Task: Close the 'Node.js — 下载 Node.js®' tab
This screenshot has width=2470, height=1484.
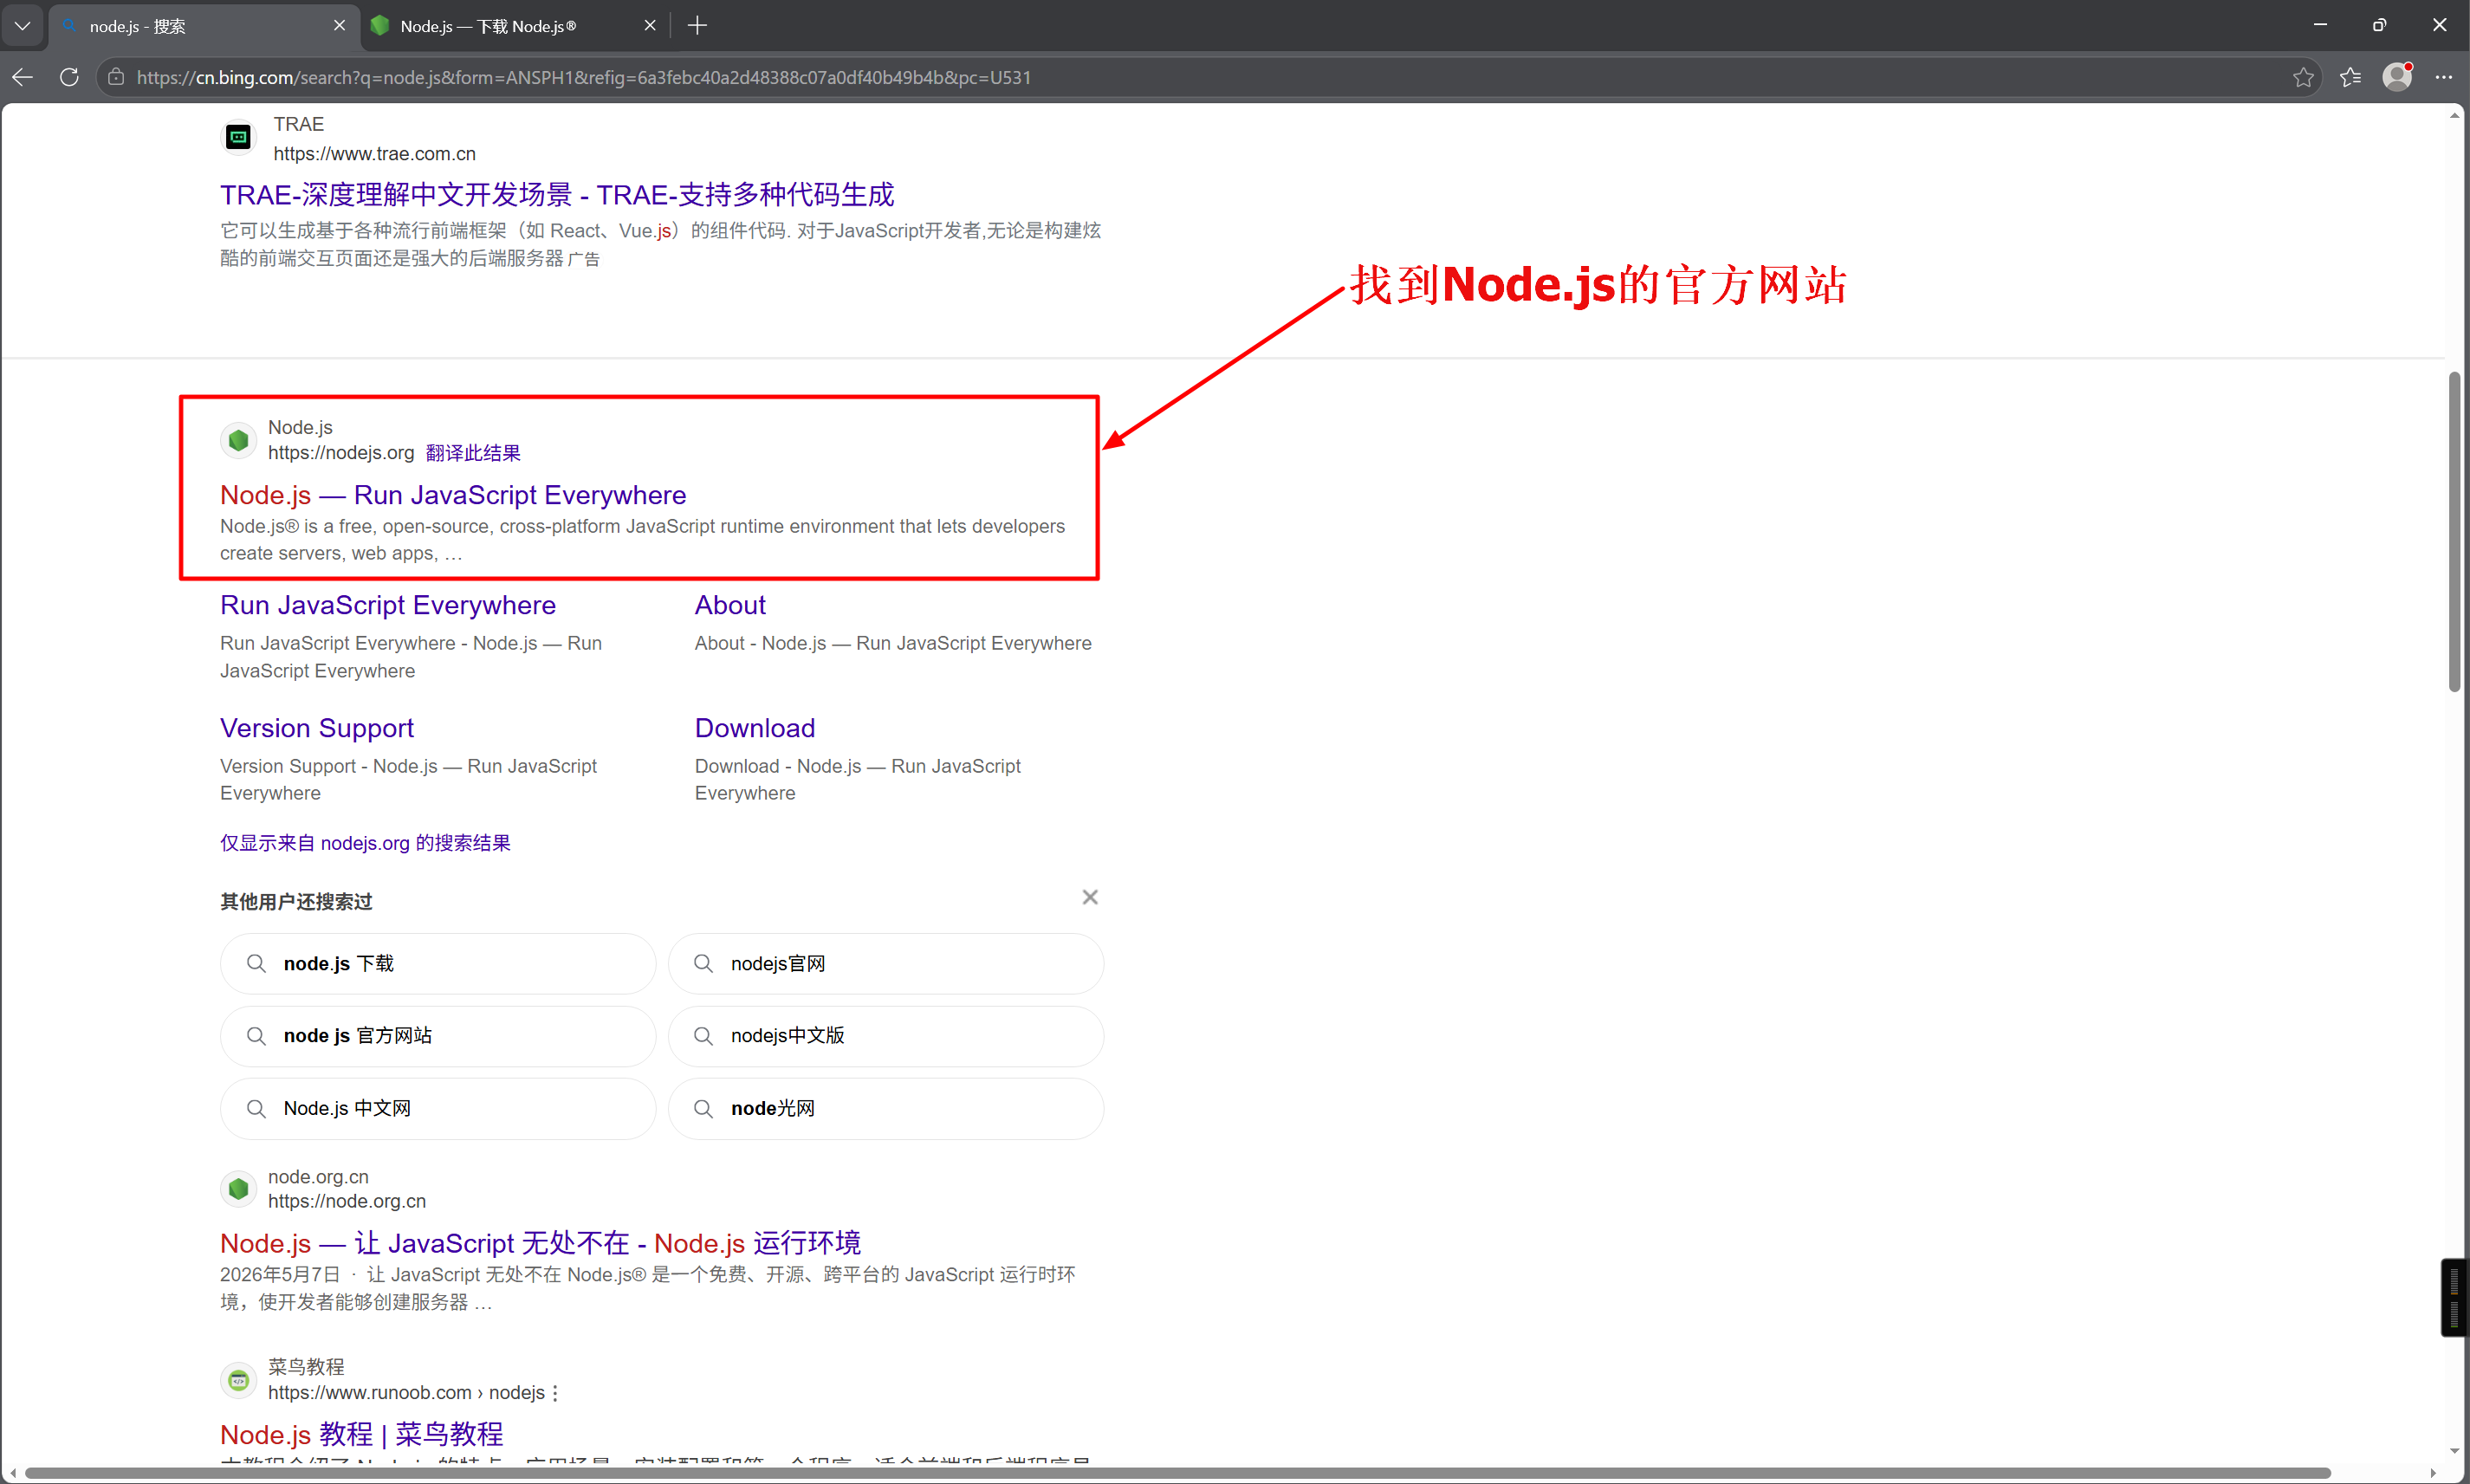Action: click(650, 25)
